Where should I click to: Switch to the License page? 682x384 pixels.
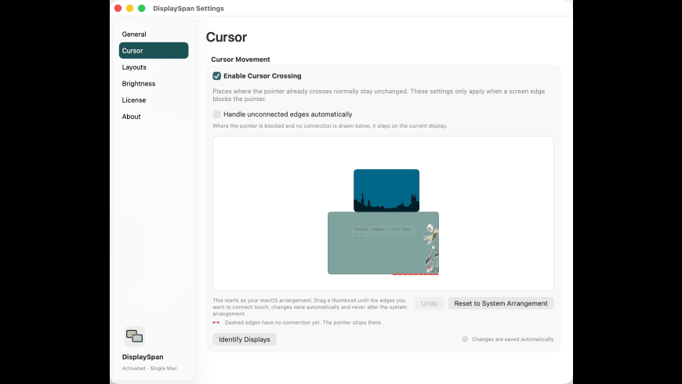tap(154, 100)
